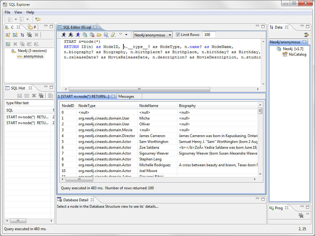This screenshot has width=315, height=236.
Task: Click the double-X close all connections icon
Action: [29, 35]
